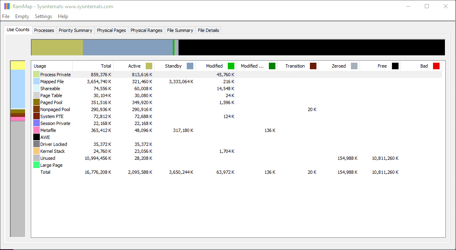Image resolution: width=456 pixels, height=250 pixels.
Task: Open the Settings menu
Action: pyautogui.click(x=43, y=16)
